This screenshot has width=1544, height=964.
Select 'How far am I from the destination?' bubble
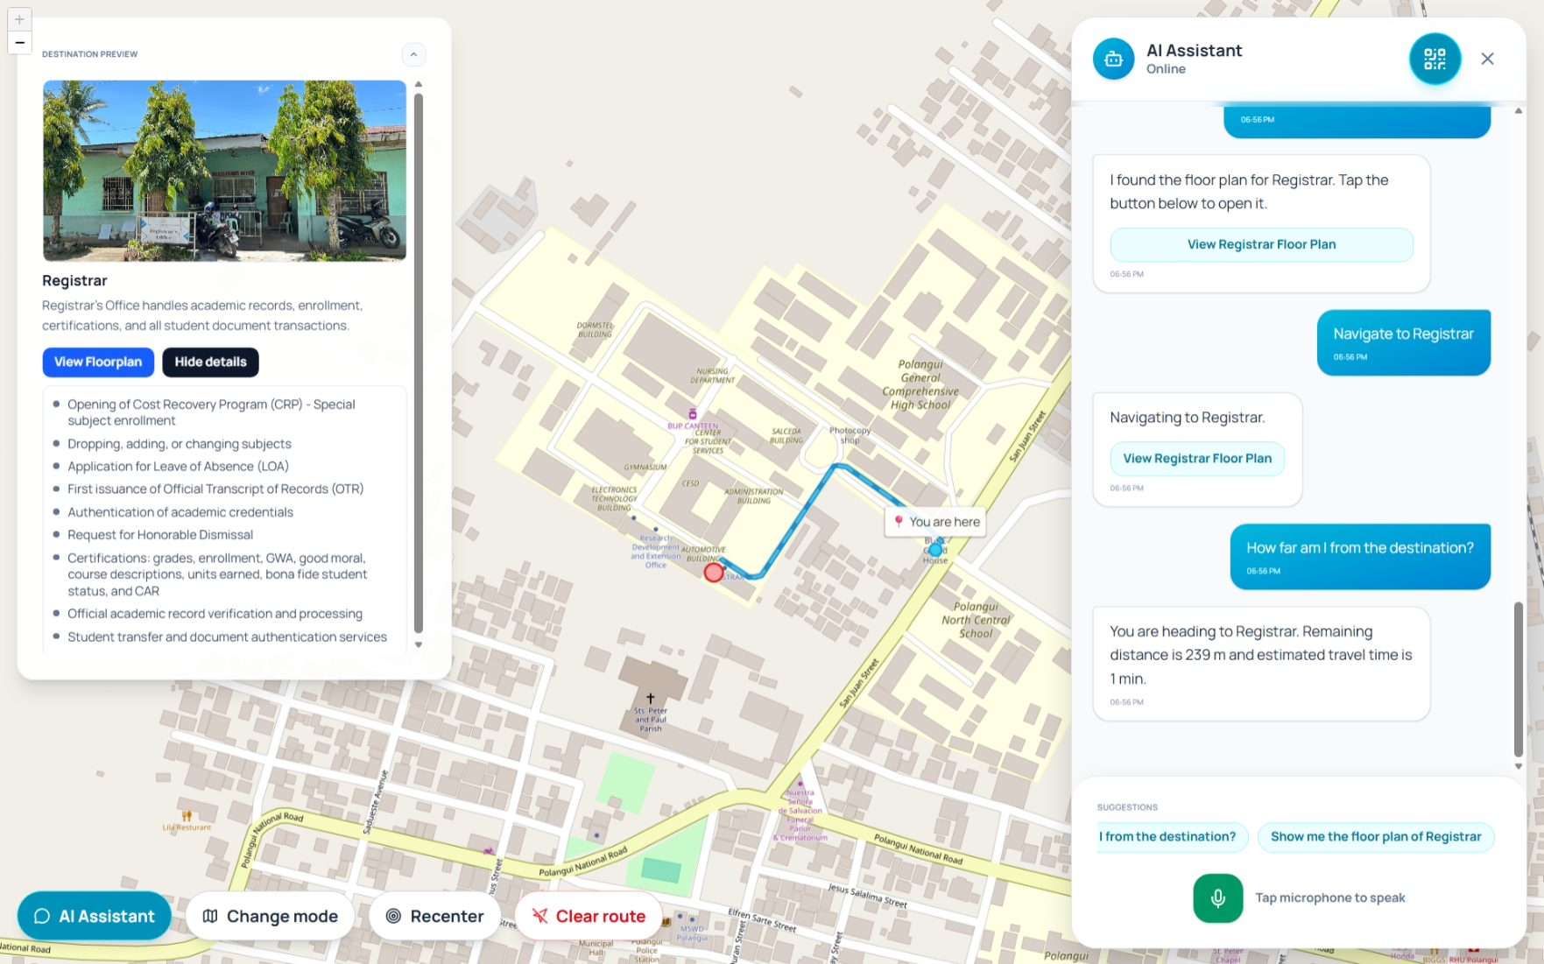coord(1359,556)
